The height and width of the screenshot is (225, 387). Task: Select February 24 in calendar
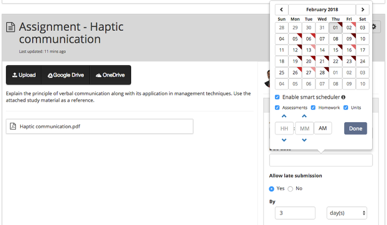tap(362, 61)
